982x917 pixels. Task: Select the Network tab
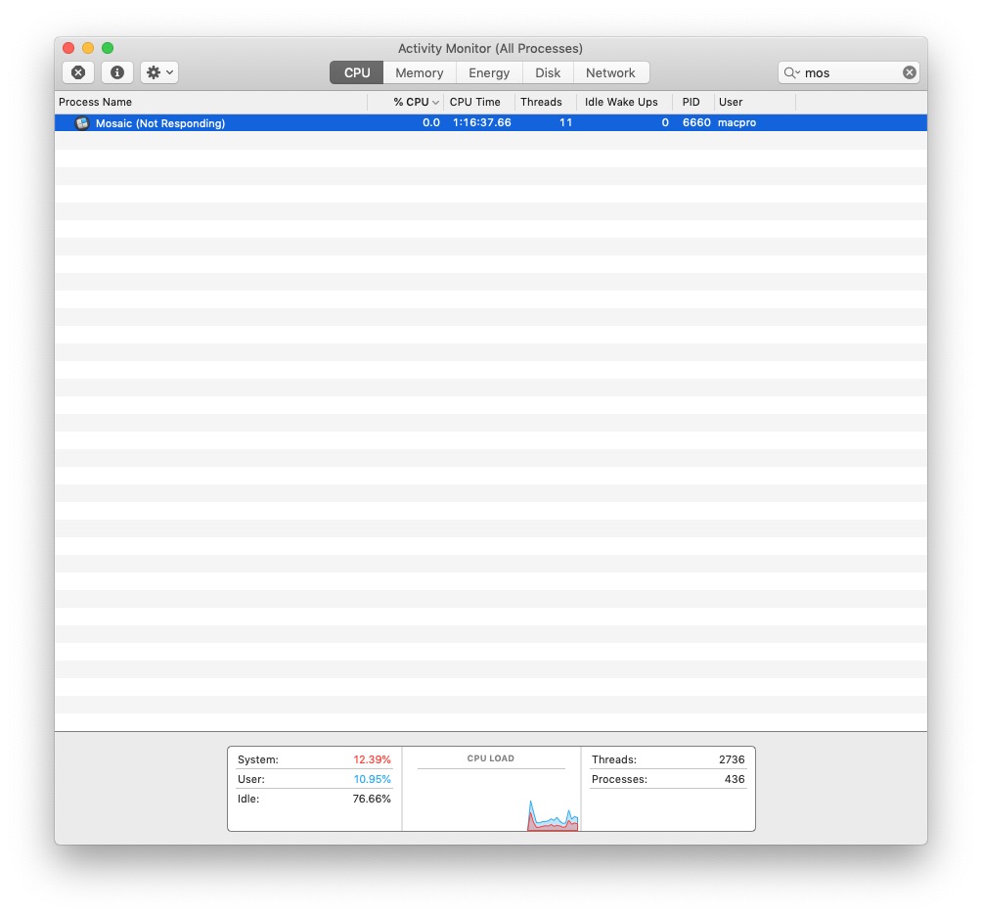point(610,72)
